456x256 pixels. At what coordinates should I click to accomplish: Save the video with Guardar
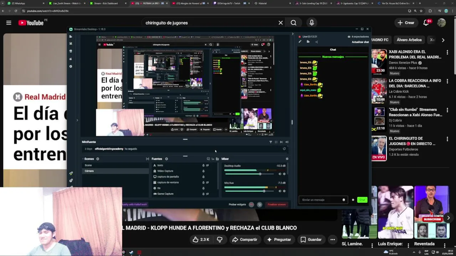tap(311, 240)
